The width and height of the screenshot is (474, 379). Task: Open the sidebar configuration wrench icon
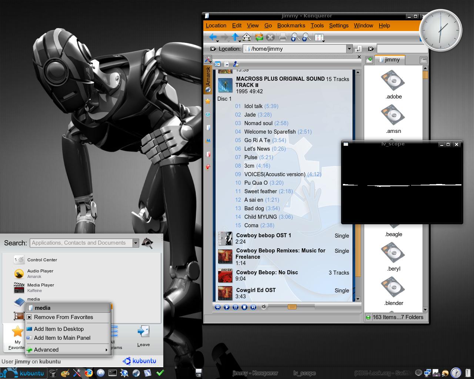pos(208,60)
